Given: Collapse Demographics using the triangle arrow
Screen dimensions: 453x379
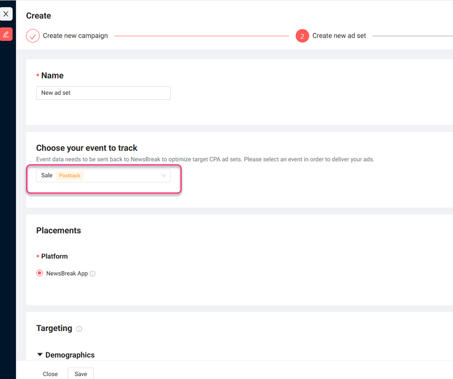Looking at the screenshot, I should (x=40, y=355).
